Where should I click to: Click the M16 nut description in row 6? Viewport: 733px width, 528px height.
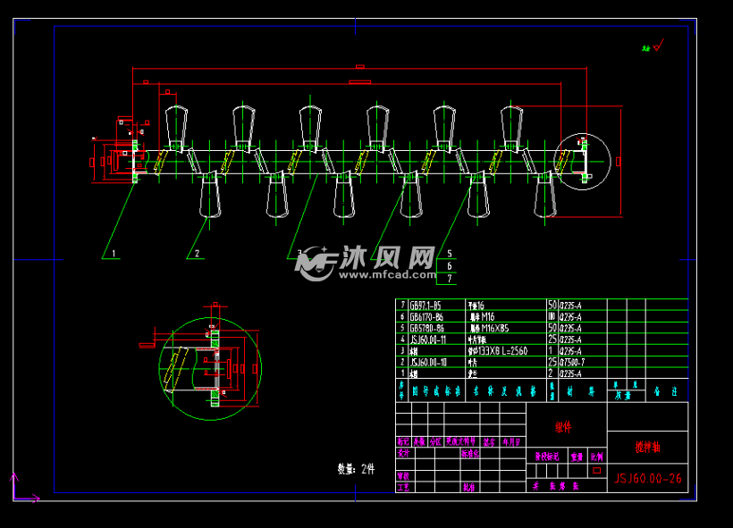coord(482,317)
